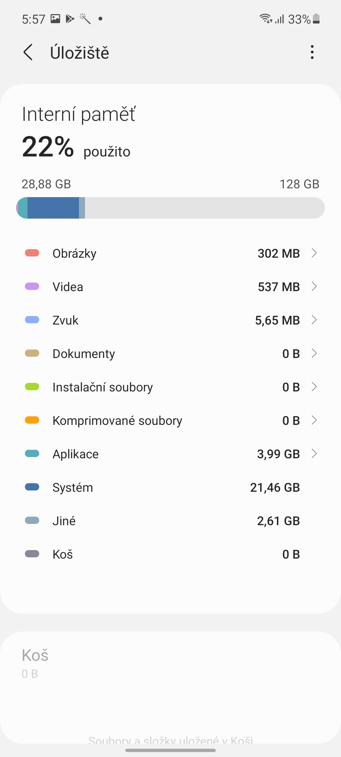Tap the picture notification icon in status bar

point(55,19)
